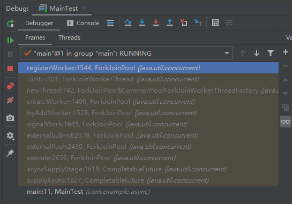The image size is (292, 204).
Task: Toggle filter for library frames
Action: click(x=271, y=53)
